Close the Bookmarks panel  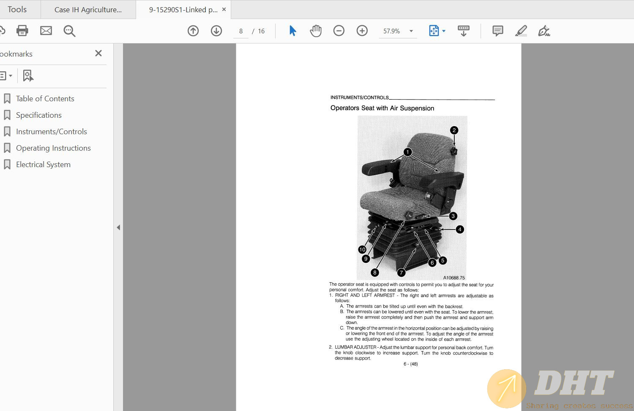pyautogui.click(x=98, y=53)
